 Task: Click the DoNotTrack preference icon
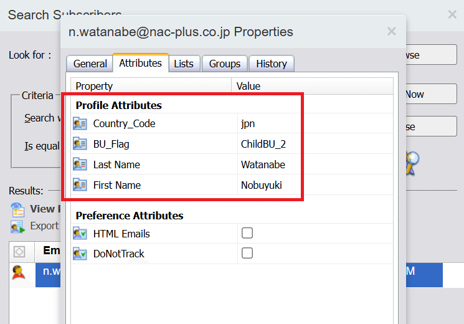[x=80, y=254]
